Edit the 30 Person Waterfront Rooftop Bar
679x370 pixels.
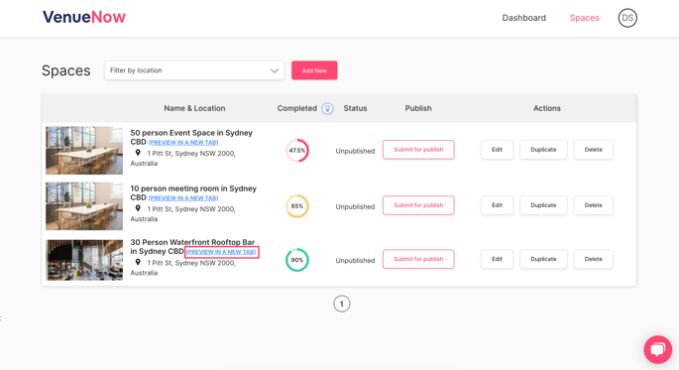(498, 259)
